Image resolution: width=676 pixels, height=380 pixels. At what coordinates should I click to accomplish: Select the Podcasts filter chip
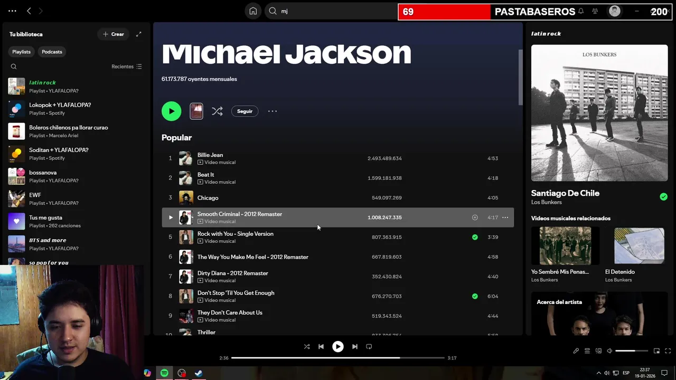[x=52, y=52]
